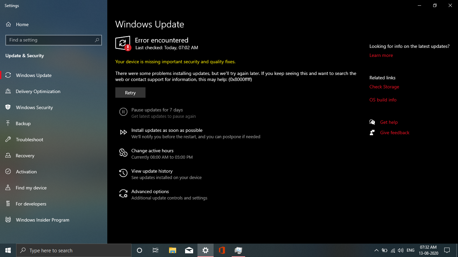The width and height of the screenshot is (458, 257).
Task: Open the Mail app on taskbar
Action: click(x=189, y=250)
